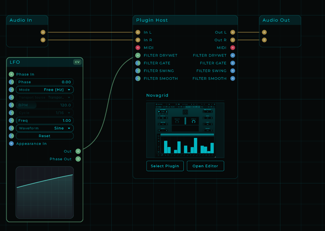Click the port beside the Phase field
325x231 pixels.
coord(11,82)
